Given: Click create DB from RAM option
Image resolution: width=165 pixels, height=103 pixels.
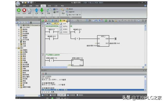Looking at the screenshot, I should [73, 15].
